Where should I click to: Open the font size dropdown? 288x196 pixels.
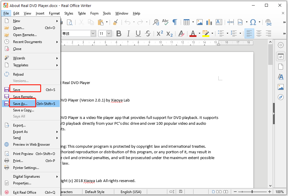(x=109, y=33)
